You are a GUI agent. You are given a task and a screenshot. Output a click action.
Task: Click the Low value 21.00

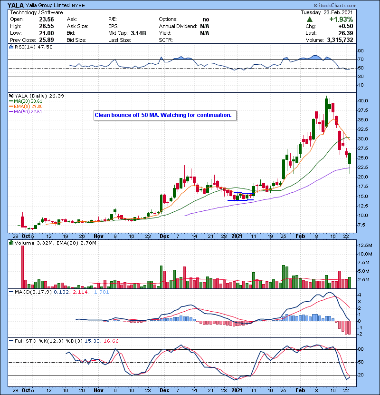(47, 33)
